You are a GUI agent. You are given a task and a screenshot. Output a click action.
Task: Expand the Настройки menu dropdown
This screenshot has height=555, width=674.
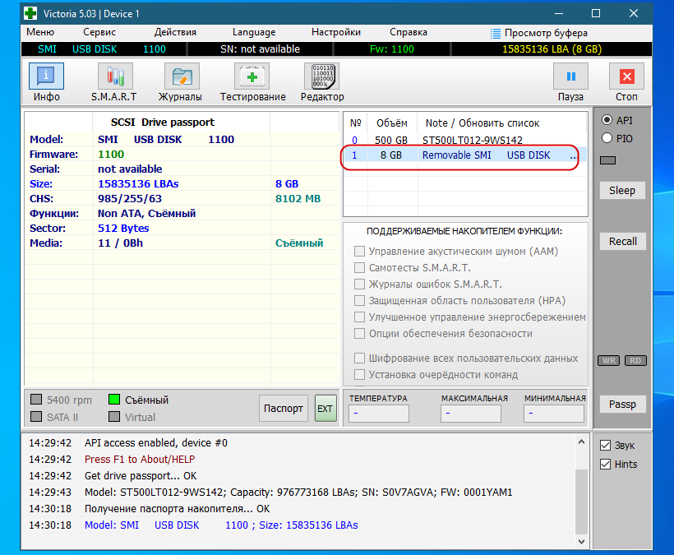coord(336,32)
